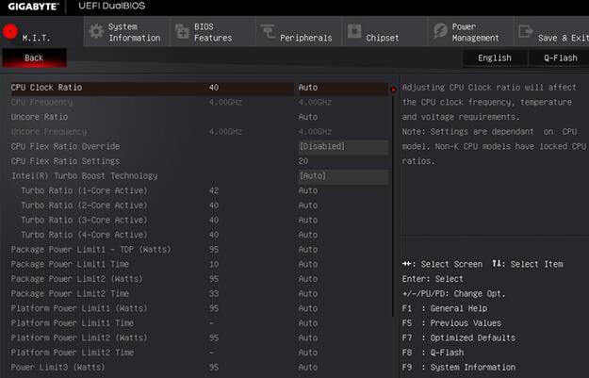Select Turbo Ratio (3-Core Active) Auto value
The height and width of the screenshot is (378, 589).
[307, 220]
